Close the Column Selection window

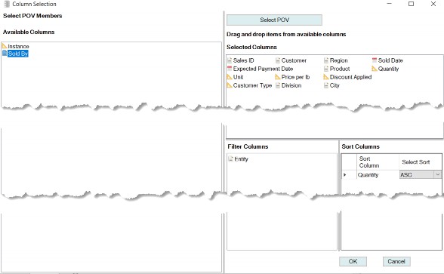(433, 4)
